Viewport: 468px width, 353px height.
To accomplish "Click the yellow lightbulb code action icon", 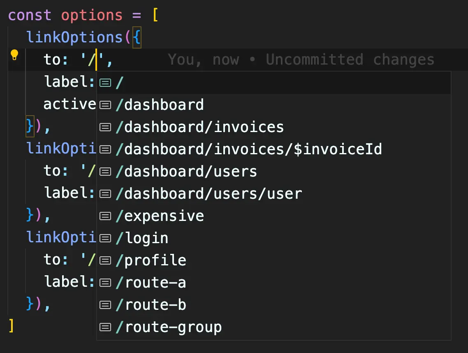I will pos(14,55).
